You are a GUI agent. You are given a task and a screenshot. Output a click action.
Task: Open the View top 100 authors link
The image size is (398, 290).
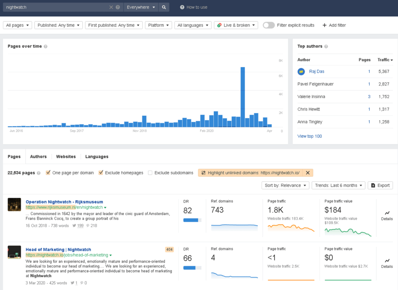[309, 136]
